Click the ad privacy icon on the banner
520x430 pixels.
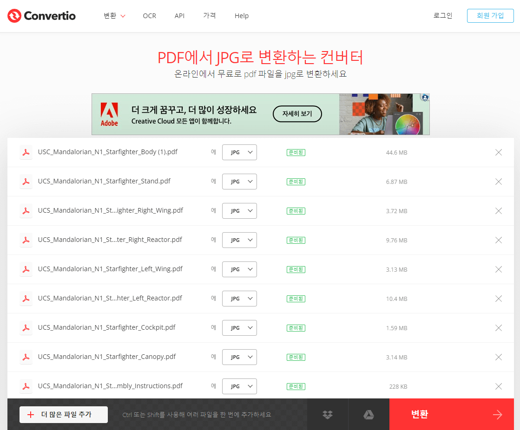point(424,97)
